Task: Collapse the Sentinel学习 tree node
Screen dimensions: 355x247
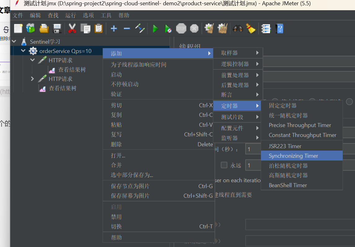Action: pos(14,42)
